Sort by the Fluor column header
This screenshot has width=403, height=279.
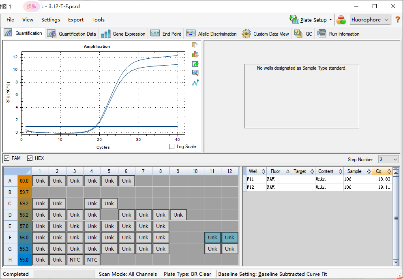click(x=279, y=171)
